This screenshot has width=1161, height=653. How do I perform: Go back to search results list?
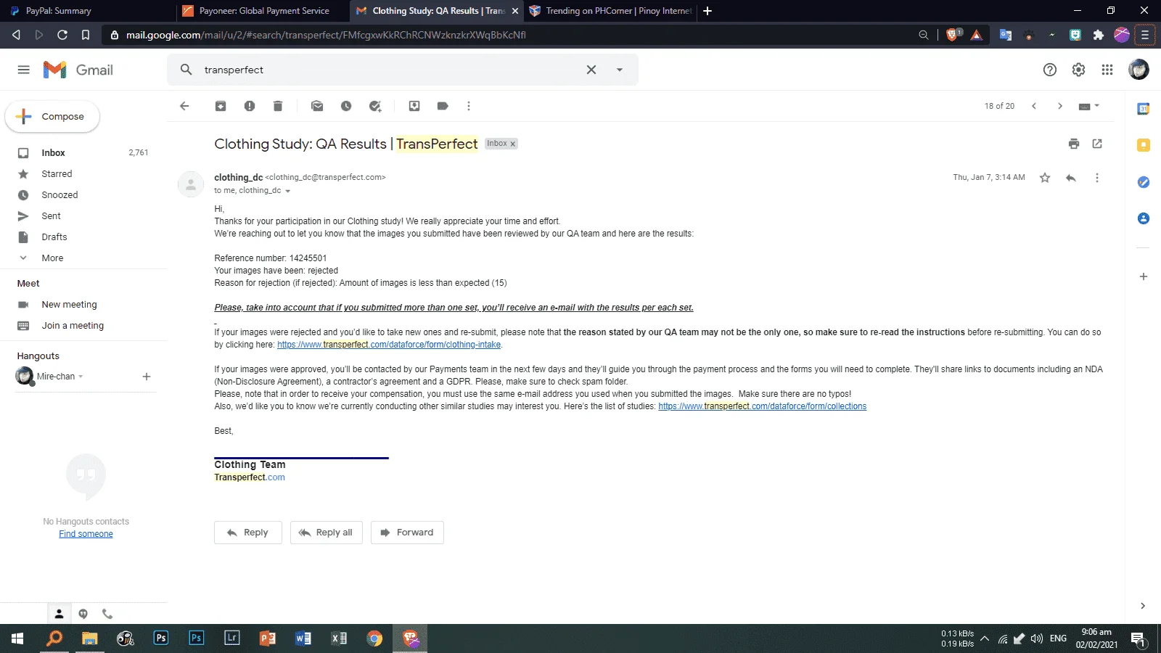(x=184, y=106)
